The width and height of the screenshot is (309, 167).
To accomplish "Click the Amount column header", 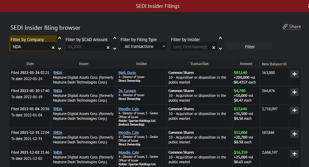I will 246,64.
